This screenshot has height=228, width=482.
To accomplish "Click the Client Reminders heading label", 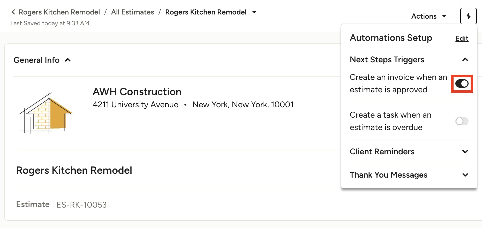I will pos(382,151).
